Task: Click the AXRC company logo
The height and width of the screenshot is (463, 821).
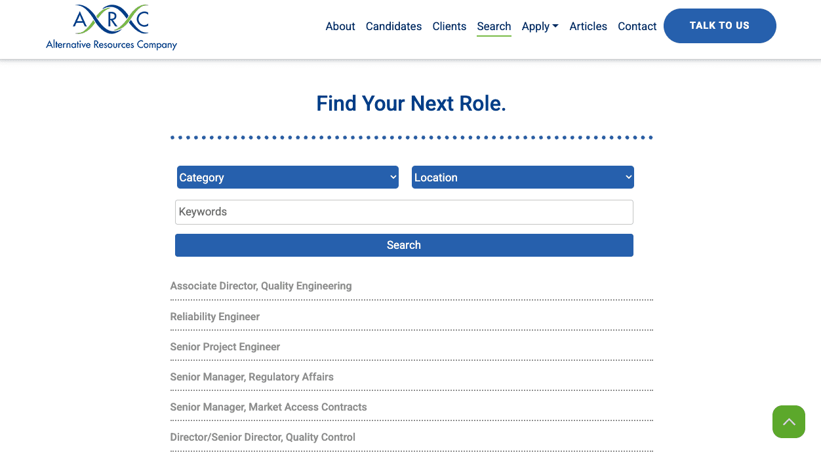Action: [111, 28]
